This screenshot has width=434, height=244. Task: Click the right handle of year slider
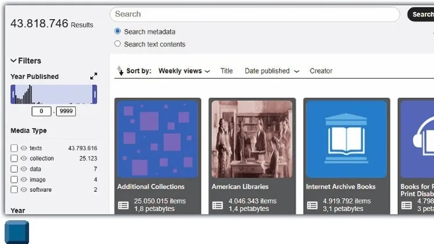pyautogui.click(x=95, y=94)
